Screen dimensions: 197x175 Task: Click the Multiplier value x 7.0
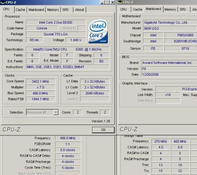pyautogui.click(x=40, y=87)
